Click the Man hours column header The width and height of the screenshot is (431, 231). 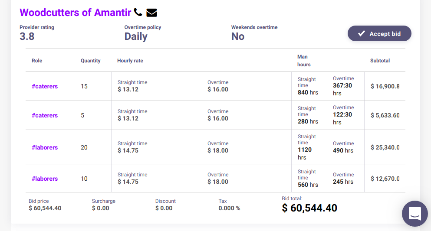(304, 61)
